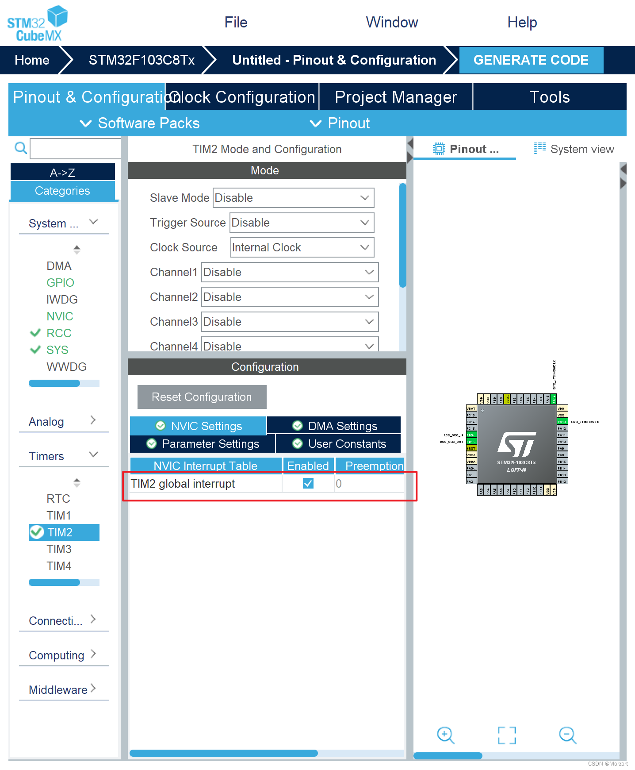Click the STM32CubeMX logo
The image size is (635, 770).
pyautogui.click(x=37, y=23)
